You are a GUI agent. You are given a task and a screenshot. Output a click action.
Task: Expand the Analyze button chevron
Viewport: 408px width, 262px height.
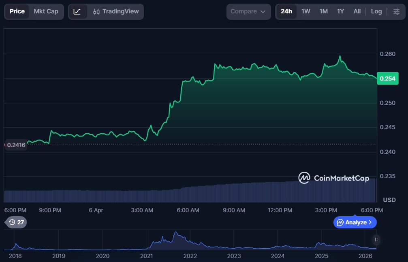point(370,222)
